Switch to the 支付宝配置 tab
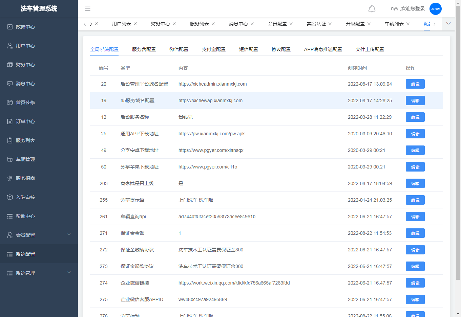Viewport: 461px width, 317px height. 213,49
